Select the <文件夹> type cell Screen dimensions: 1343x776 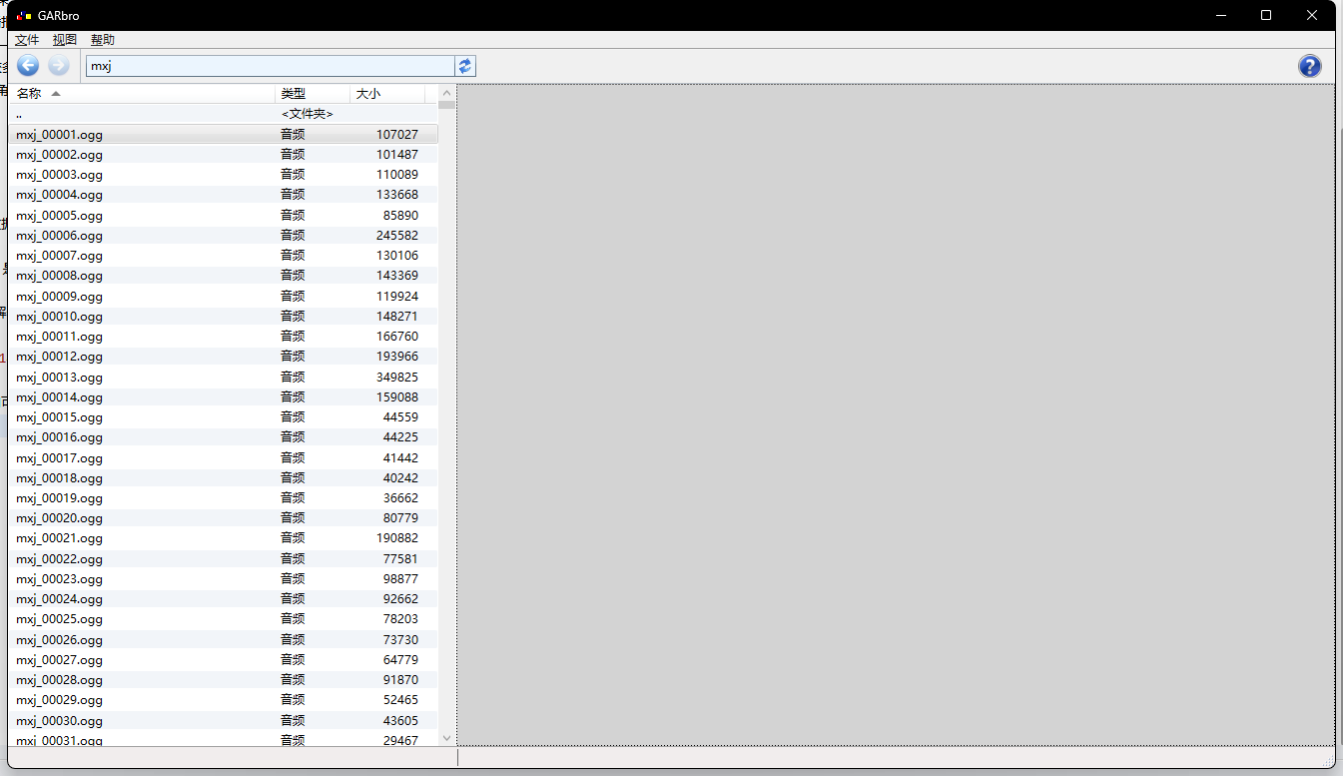308,114
